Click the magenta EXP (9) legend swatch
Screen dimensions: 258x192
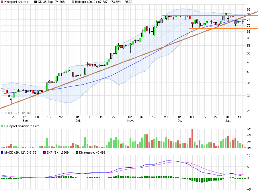pyautogui.click(x=44, y=152)
